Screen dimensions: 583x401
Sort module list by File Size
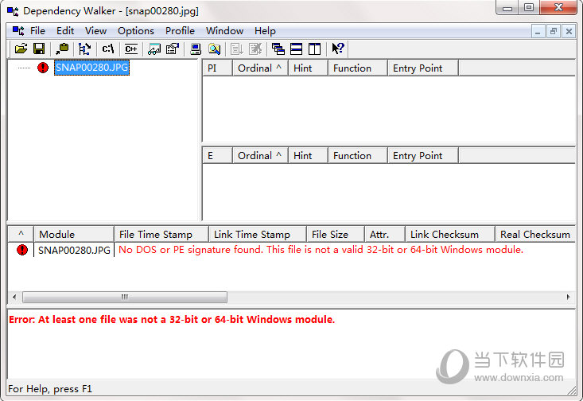coord(336,234)
